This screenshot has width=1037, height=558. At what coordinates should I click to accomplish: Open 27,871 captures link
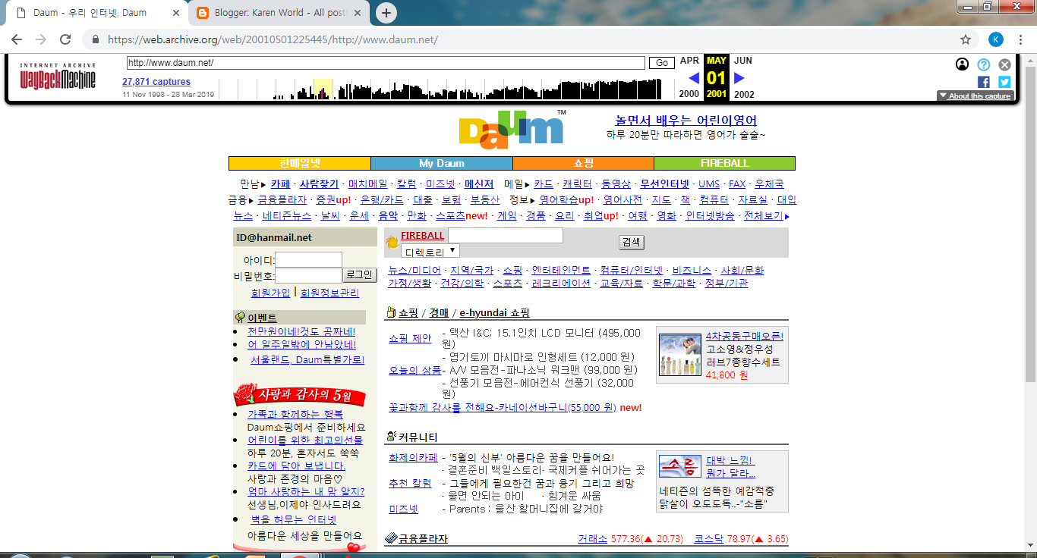156,82
